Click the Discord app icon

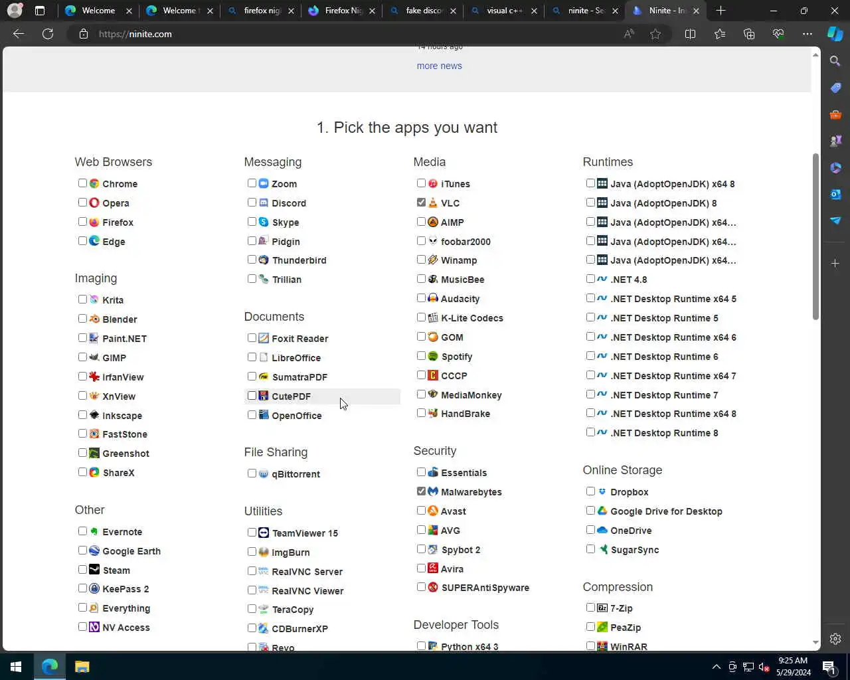coord(264,203)
